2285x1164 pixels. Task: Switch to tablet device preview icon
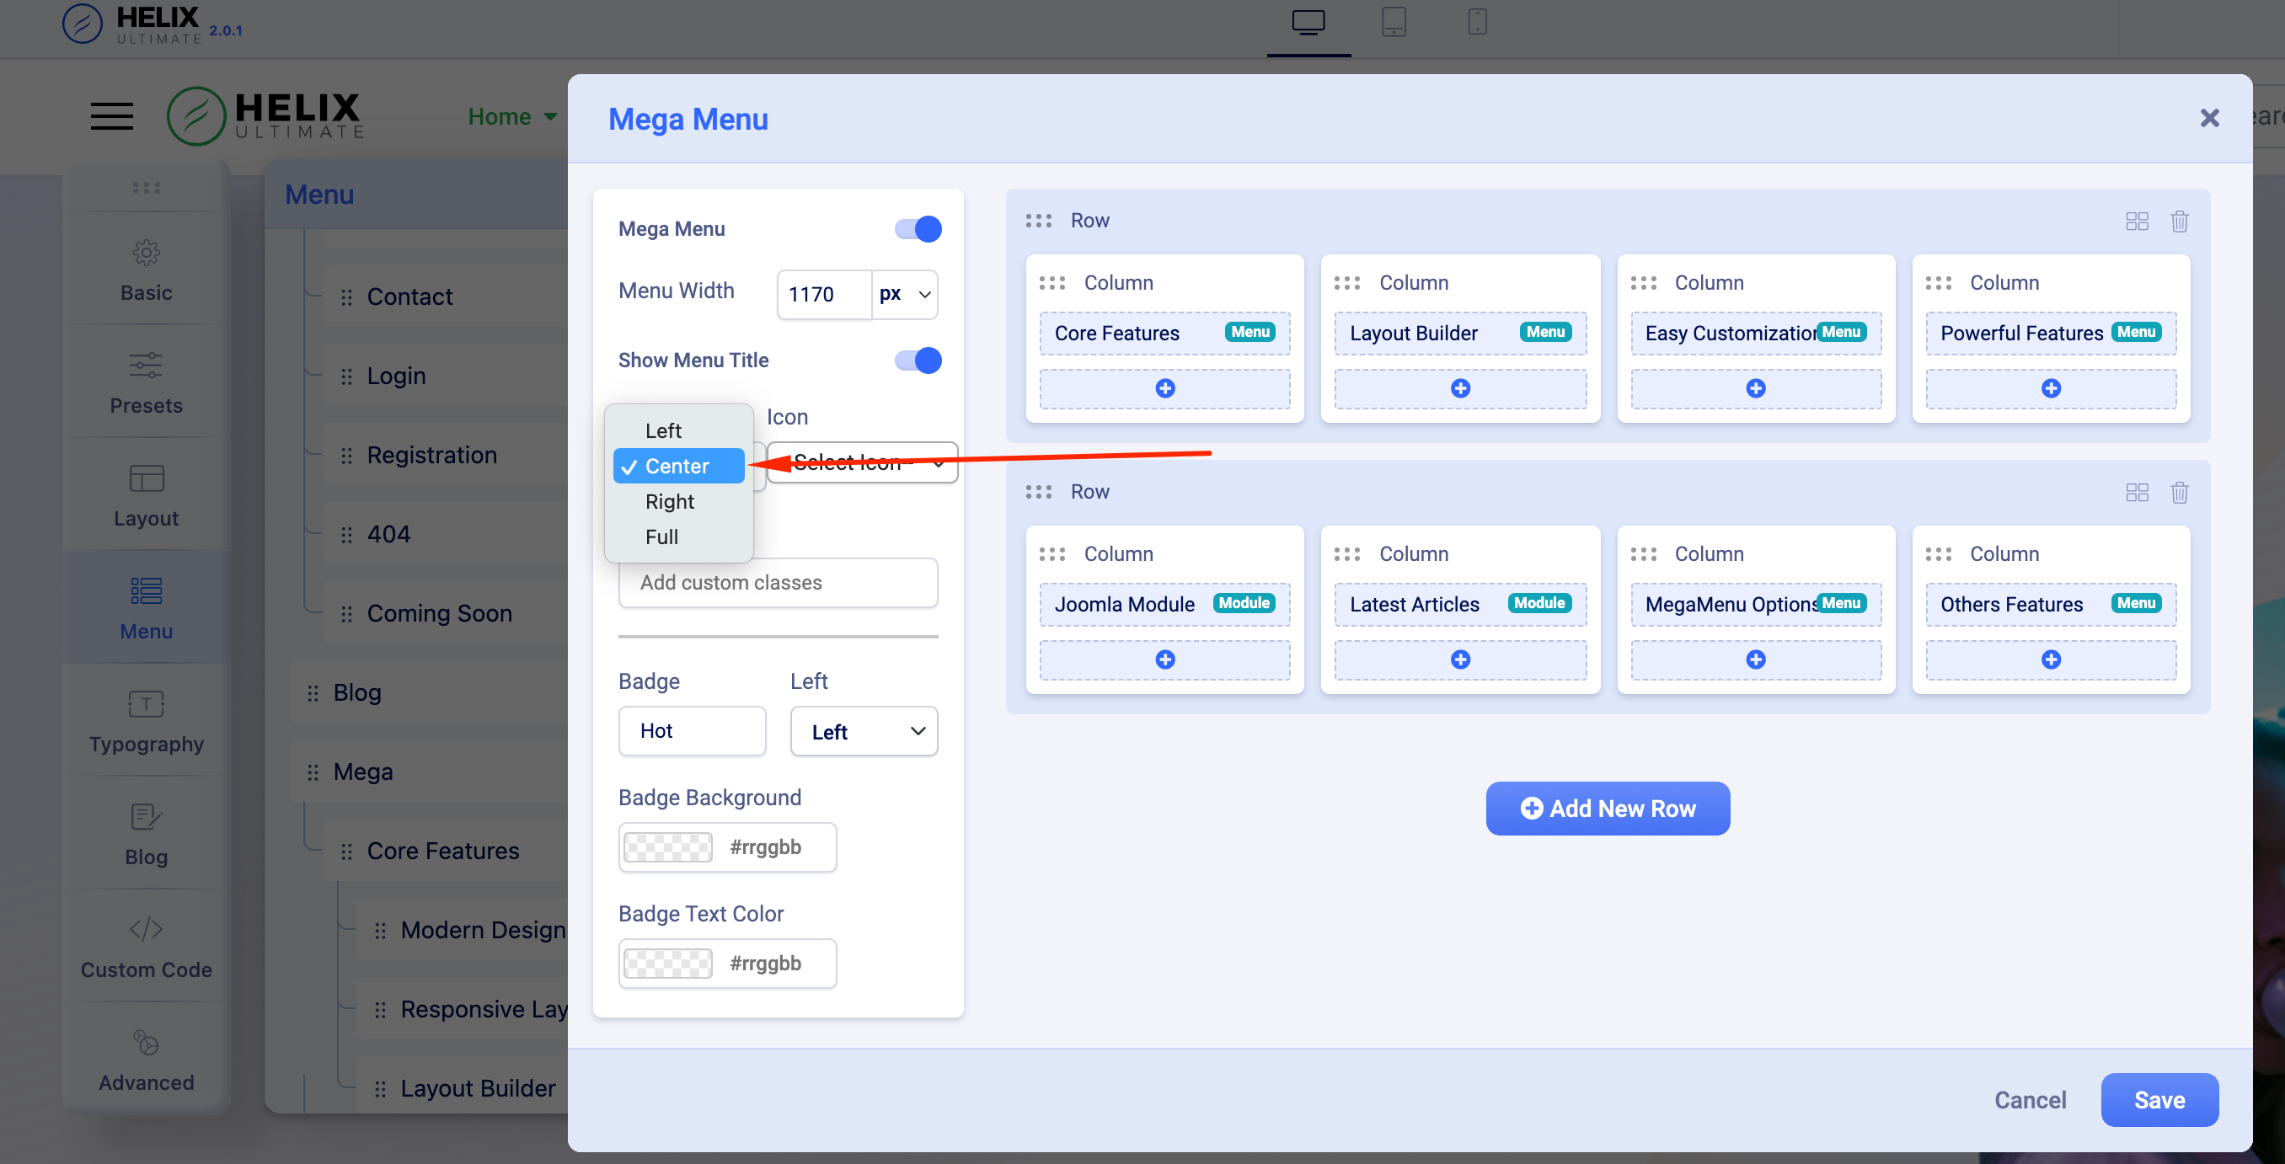pos(1393,23)
